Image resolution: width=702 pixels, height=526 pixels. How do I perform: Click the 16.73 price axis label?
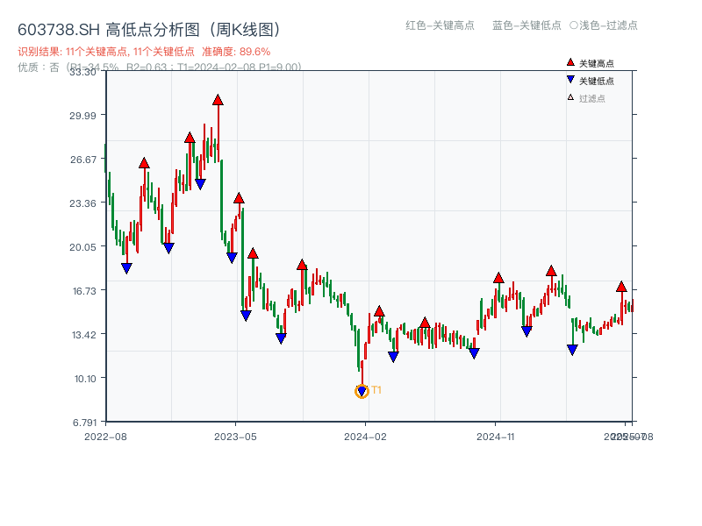(84, 291)
